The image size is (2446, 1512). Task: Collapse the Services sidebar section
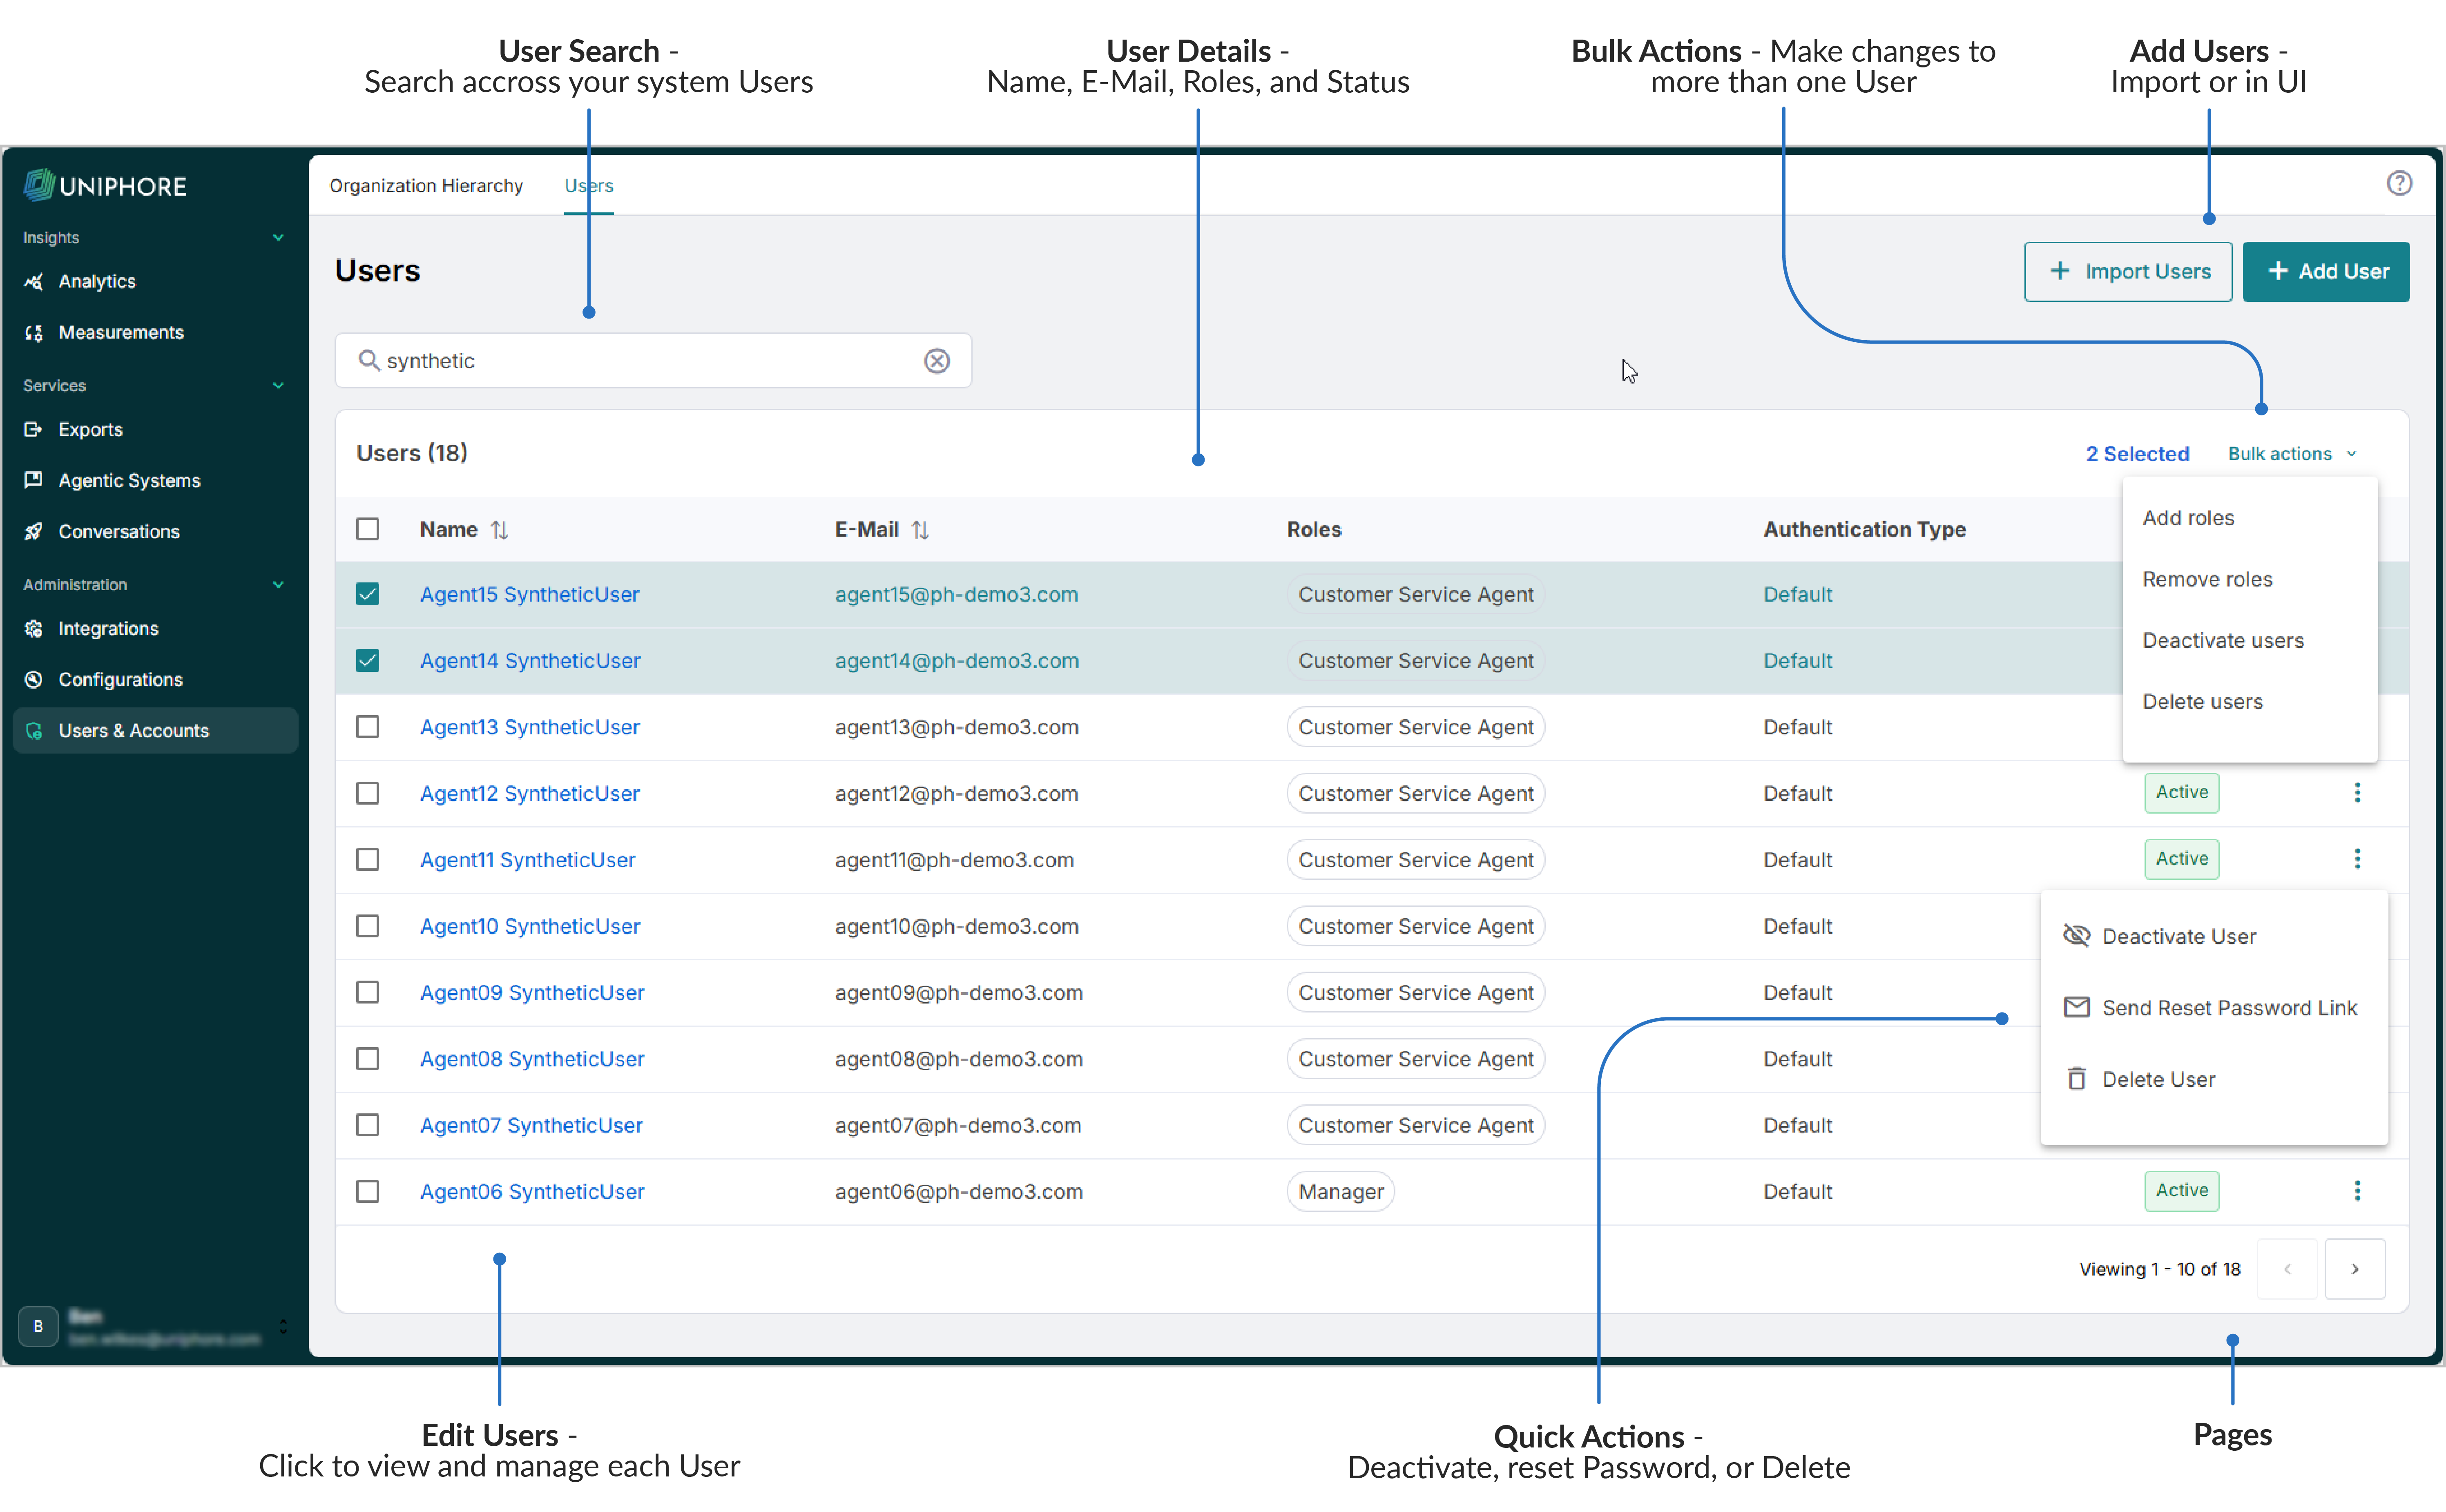pyautogui.click(x=278, y=386)
